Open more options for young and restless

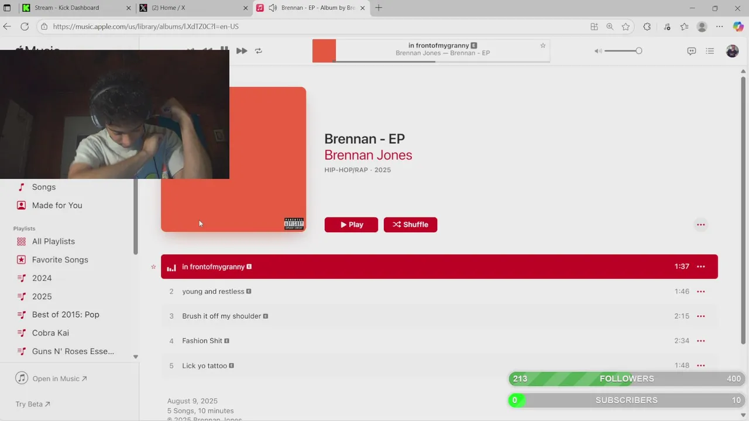tap(700, 291)
